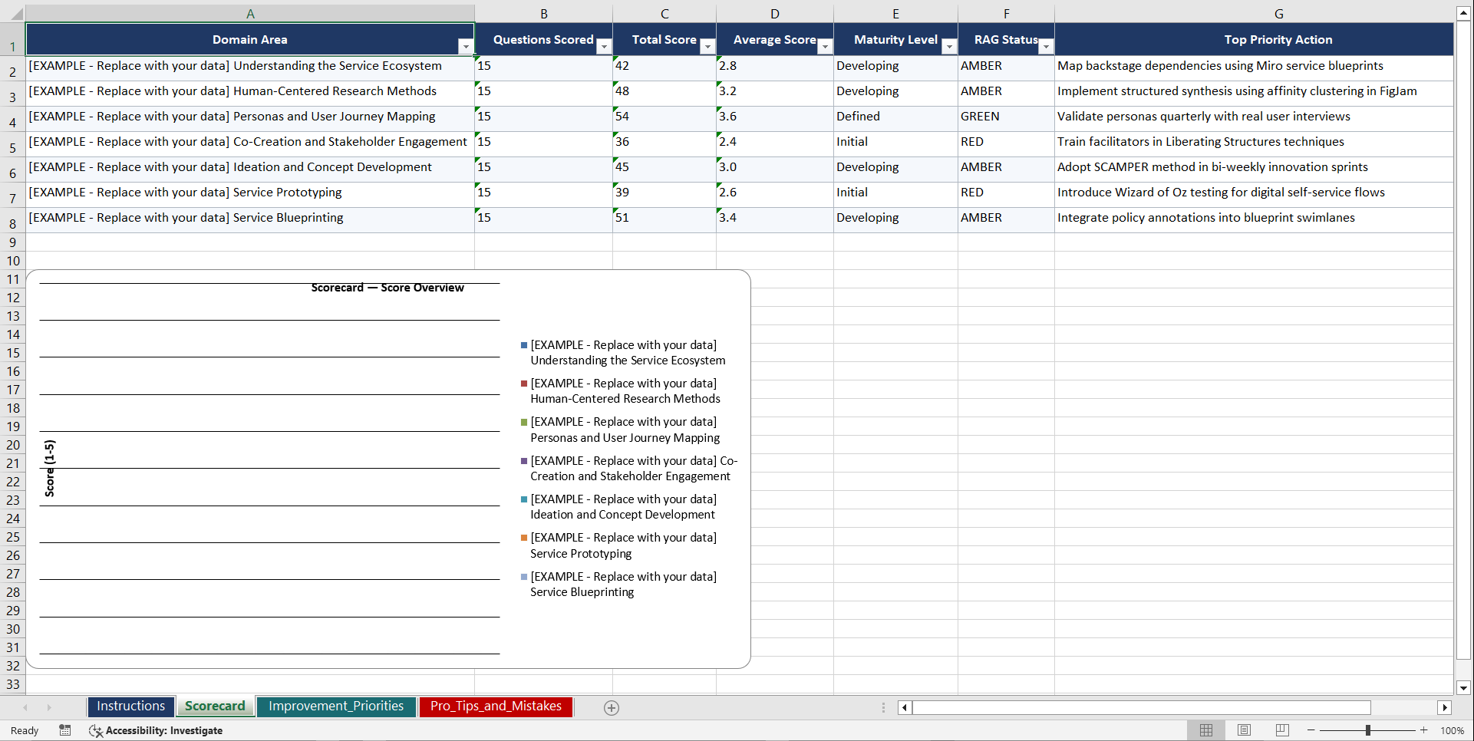Screen dimensions: 1474x741
Task: Click the Normal view icon in status bar
Action: (1205, 730)
